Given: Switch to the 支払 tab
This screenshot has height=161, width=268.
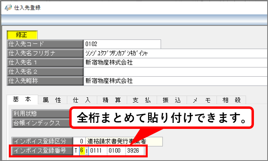Looking at the screenshot, I should point(142,100).
